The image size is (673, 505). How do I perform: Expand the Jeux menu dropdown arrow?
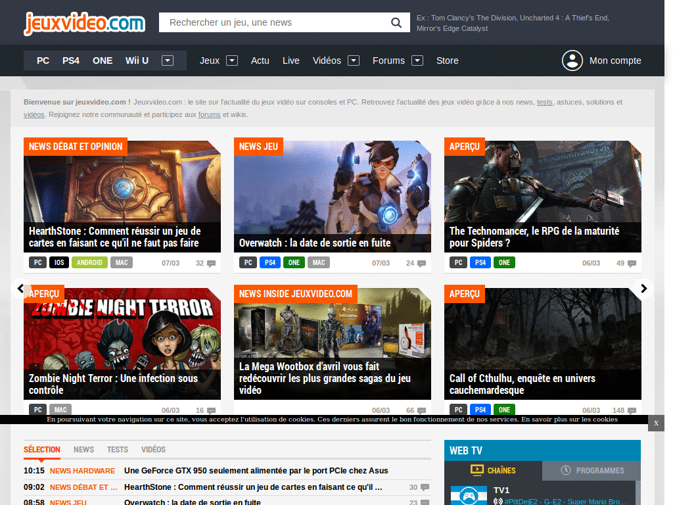(232, 60)
